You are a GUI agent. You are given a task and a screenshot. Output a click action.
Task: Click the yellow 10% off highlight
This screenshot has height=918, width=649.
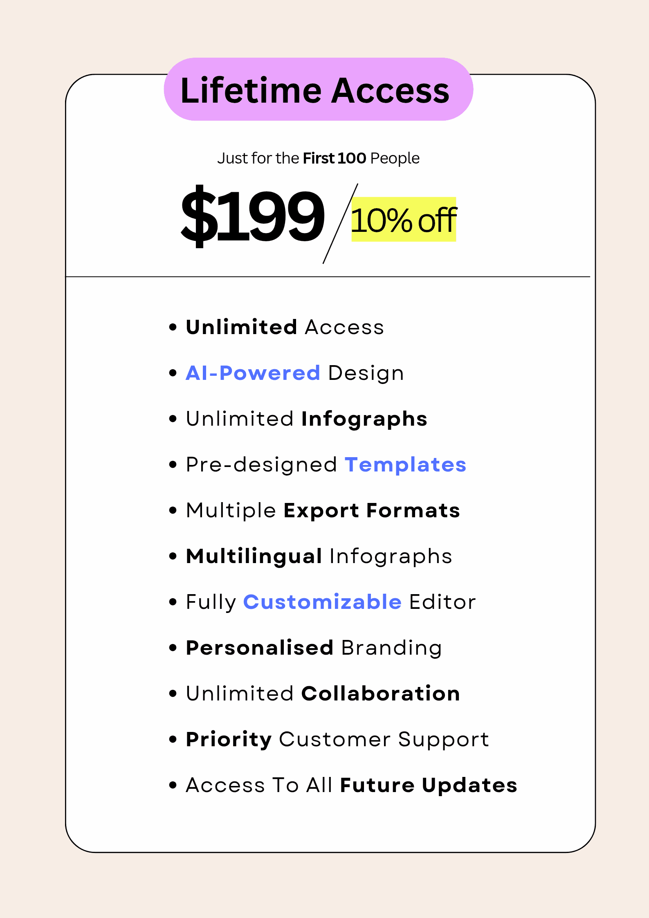404,220
